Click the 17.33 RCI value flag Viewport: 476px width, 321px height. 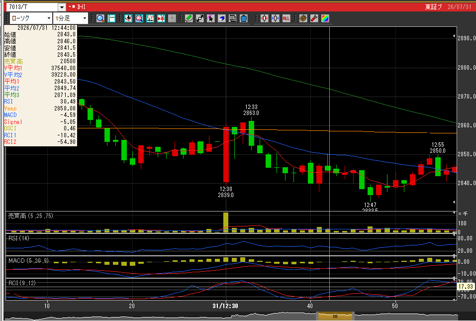(466, 286)
